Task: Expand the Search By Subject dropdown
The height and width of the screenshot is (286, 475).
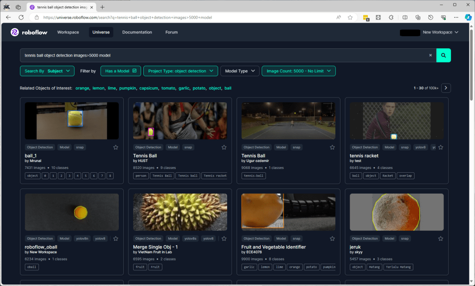Action: click(x=47, y=71)
